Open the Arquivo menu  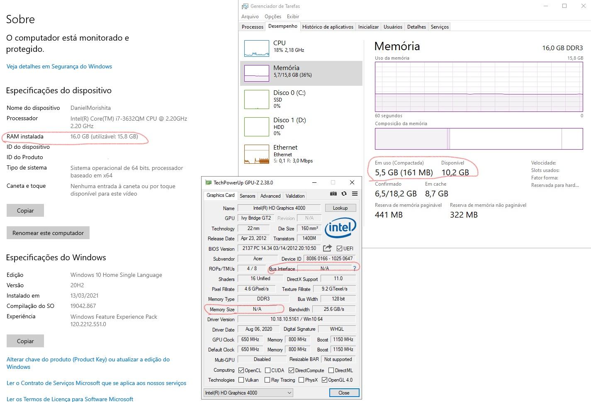coord(250,17)
